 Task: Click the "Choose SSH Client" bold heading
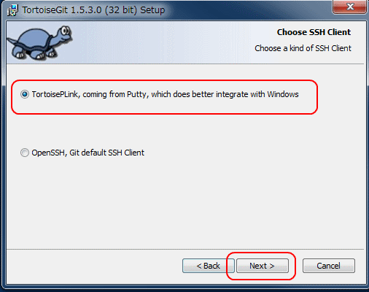314,32
